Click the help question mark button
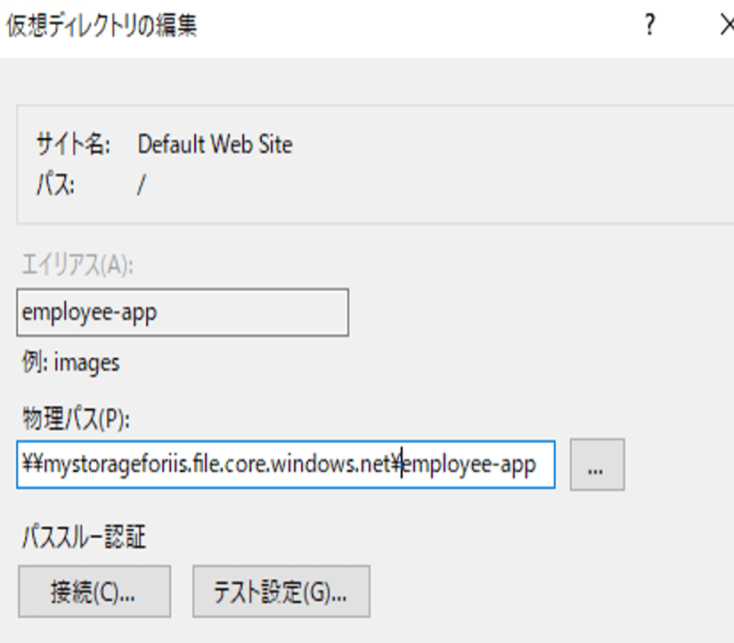The width and height of the screenshot is (734, 643). pos(649,25)
